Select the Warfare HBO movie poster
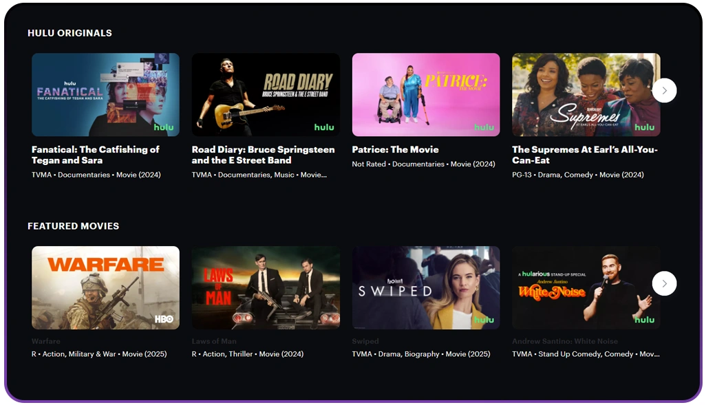 pos(105,287)
